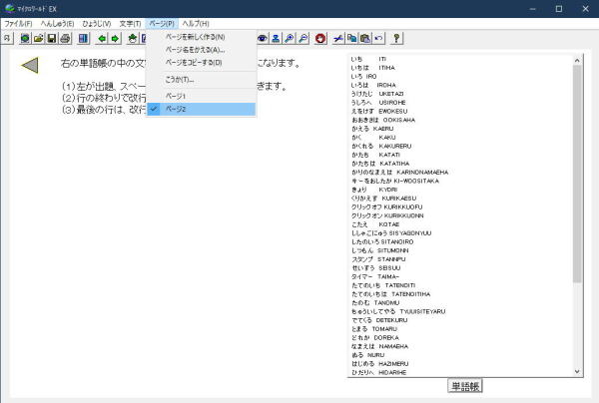Screen dimensions: 599x403
Task: Copy with the two-pages toolbar icon
Action: coord(351,38)
